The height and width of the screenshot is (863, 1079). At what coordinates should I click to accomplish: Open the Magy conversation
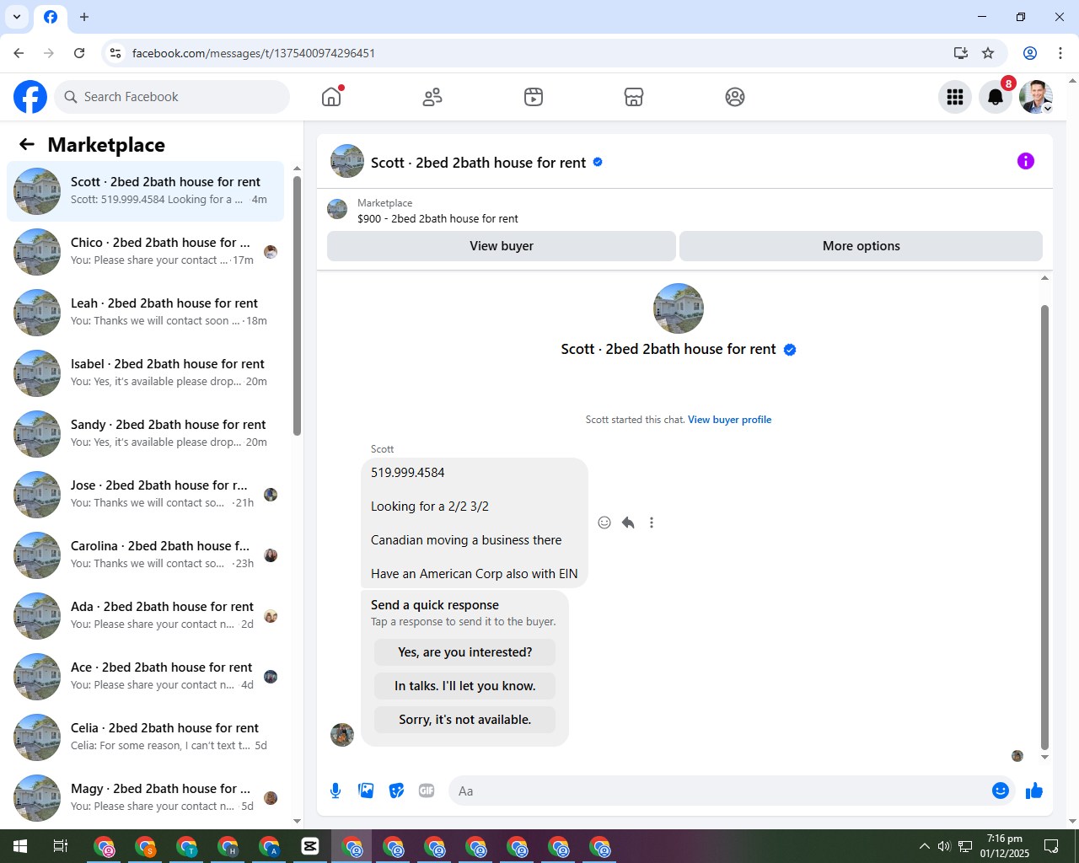(145, 798)
